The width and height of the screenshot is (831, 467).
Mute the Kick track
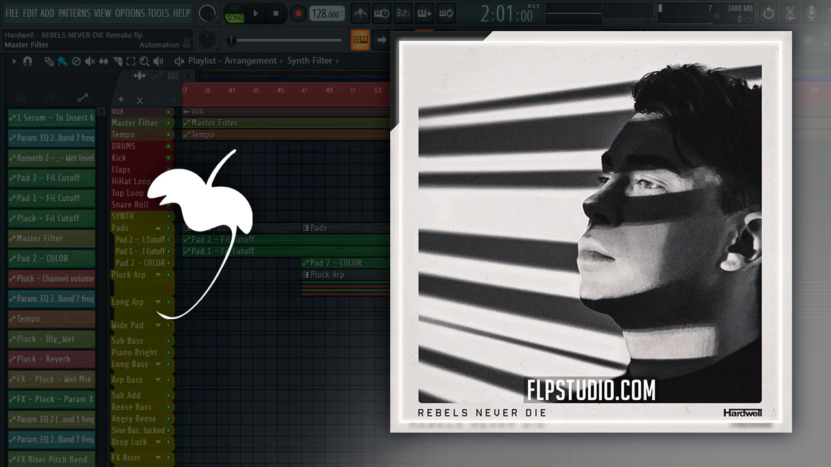pyautogui.click(x=169, y=158)
